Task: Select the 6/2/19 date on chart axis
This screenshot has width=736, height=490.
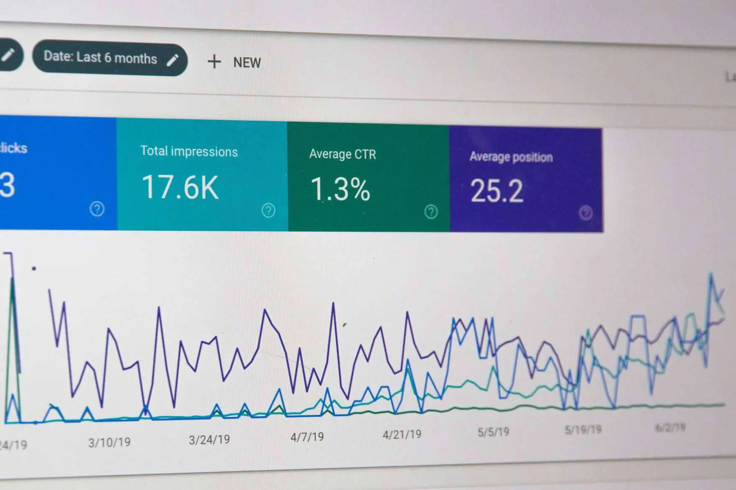Action: [670, 428]
